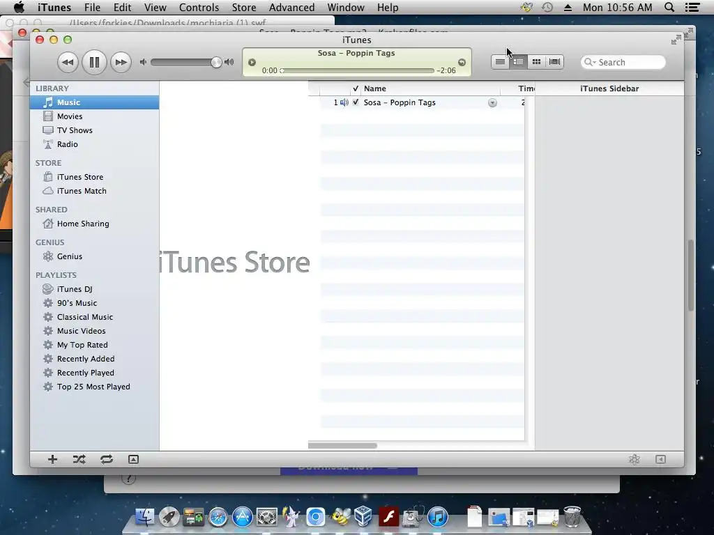Image resolution: width=714 pixels, height=535 pixels.
Task: Open the View menu
Action: (155, 7)
